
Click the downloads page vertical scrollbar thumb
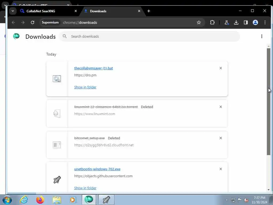(268, 101)
